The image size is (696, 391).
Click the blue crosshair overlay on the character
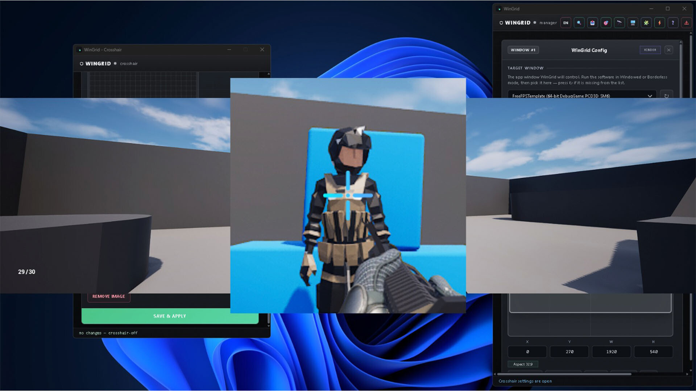(348, 195)
